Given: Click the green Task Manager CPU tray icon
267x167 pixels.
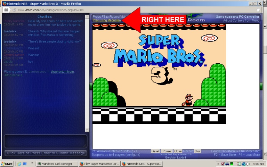Looking at the screenshot, I should point(232,164).
